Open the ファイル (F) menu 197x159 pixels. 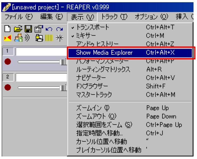19,17
